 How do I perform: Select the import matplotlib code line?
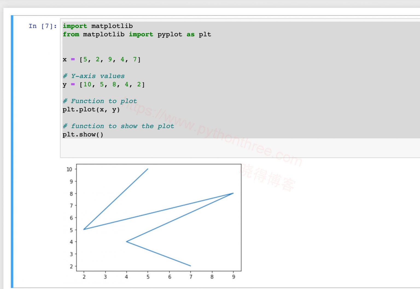coord(97,26)
